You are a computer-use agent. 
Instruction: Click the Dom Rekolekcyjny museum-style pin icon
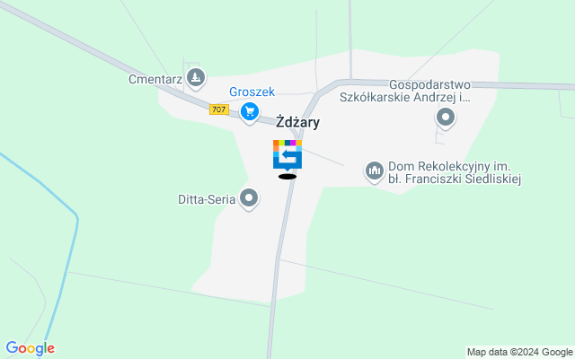click(374, 171)
